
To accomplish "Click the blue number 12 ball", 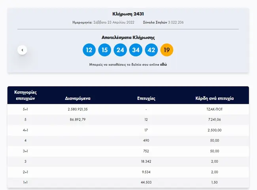I will 89,50.
